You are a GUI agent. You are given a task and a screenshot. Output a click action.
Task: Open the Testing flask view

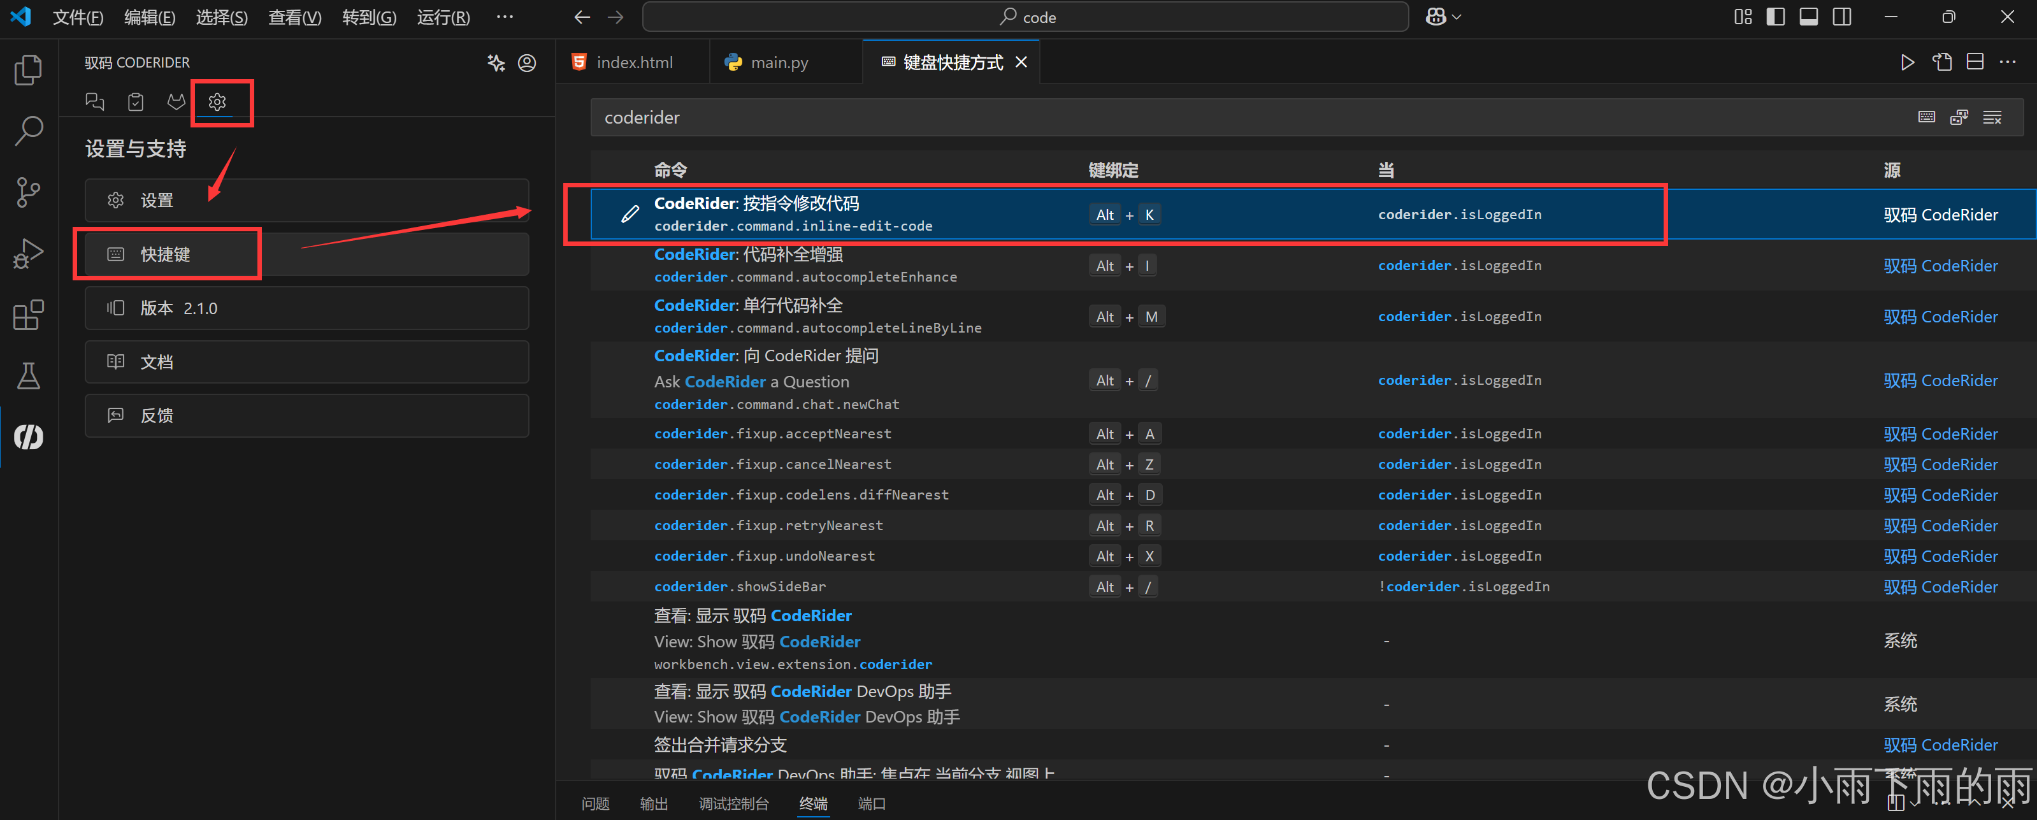29,376
